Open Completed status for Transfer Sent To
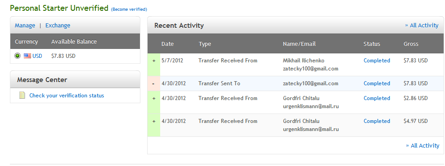 [377, 83]
